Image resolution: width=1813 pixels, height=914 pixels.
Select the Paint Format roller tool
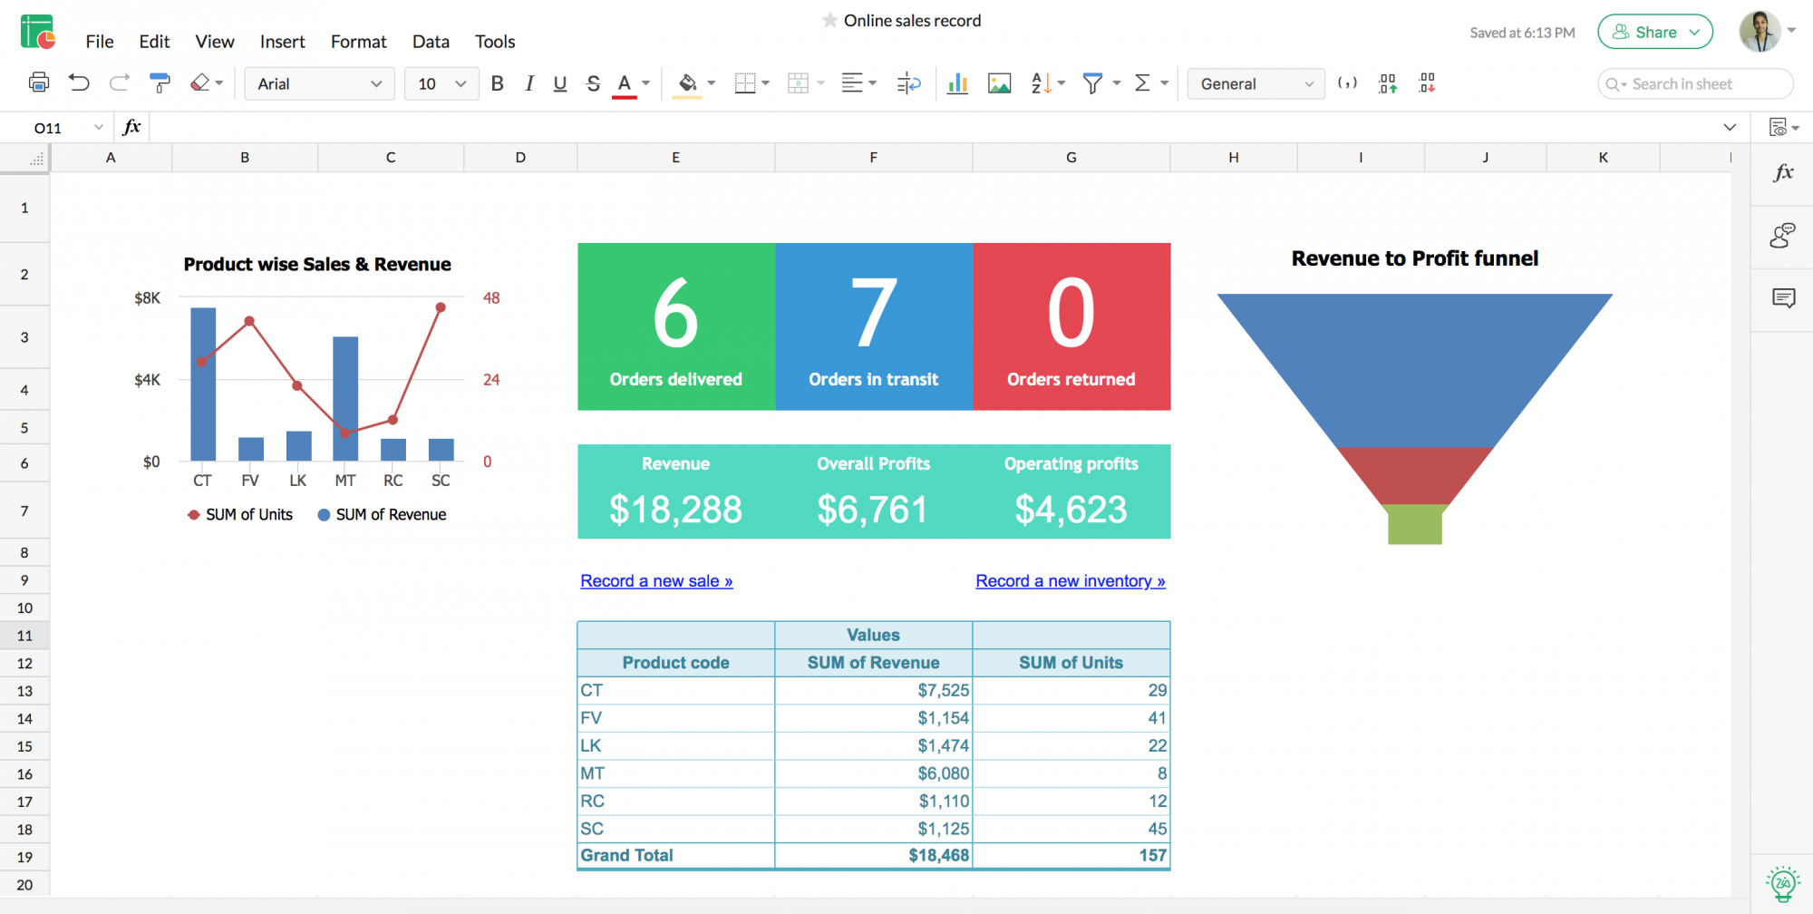[160, 83]
